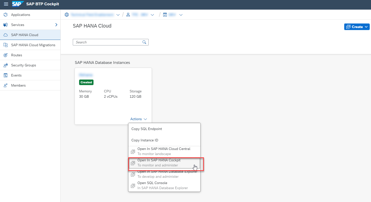Click the SAP HANA Cloud page heading
The image size is (371, 202).
(92, 26)
